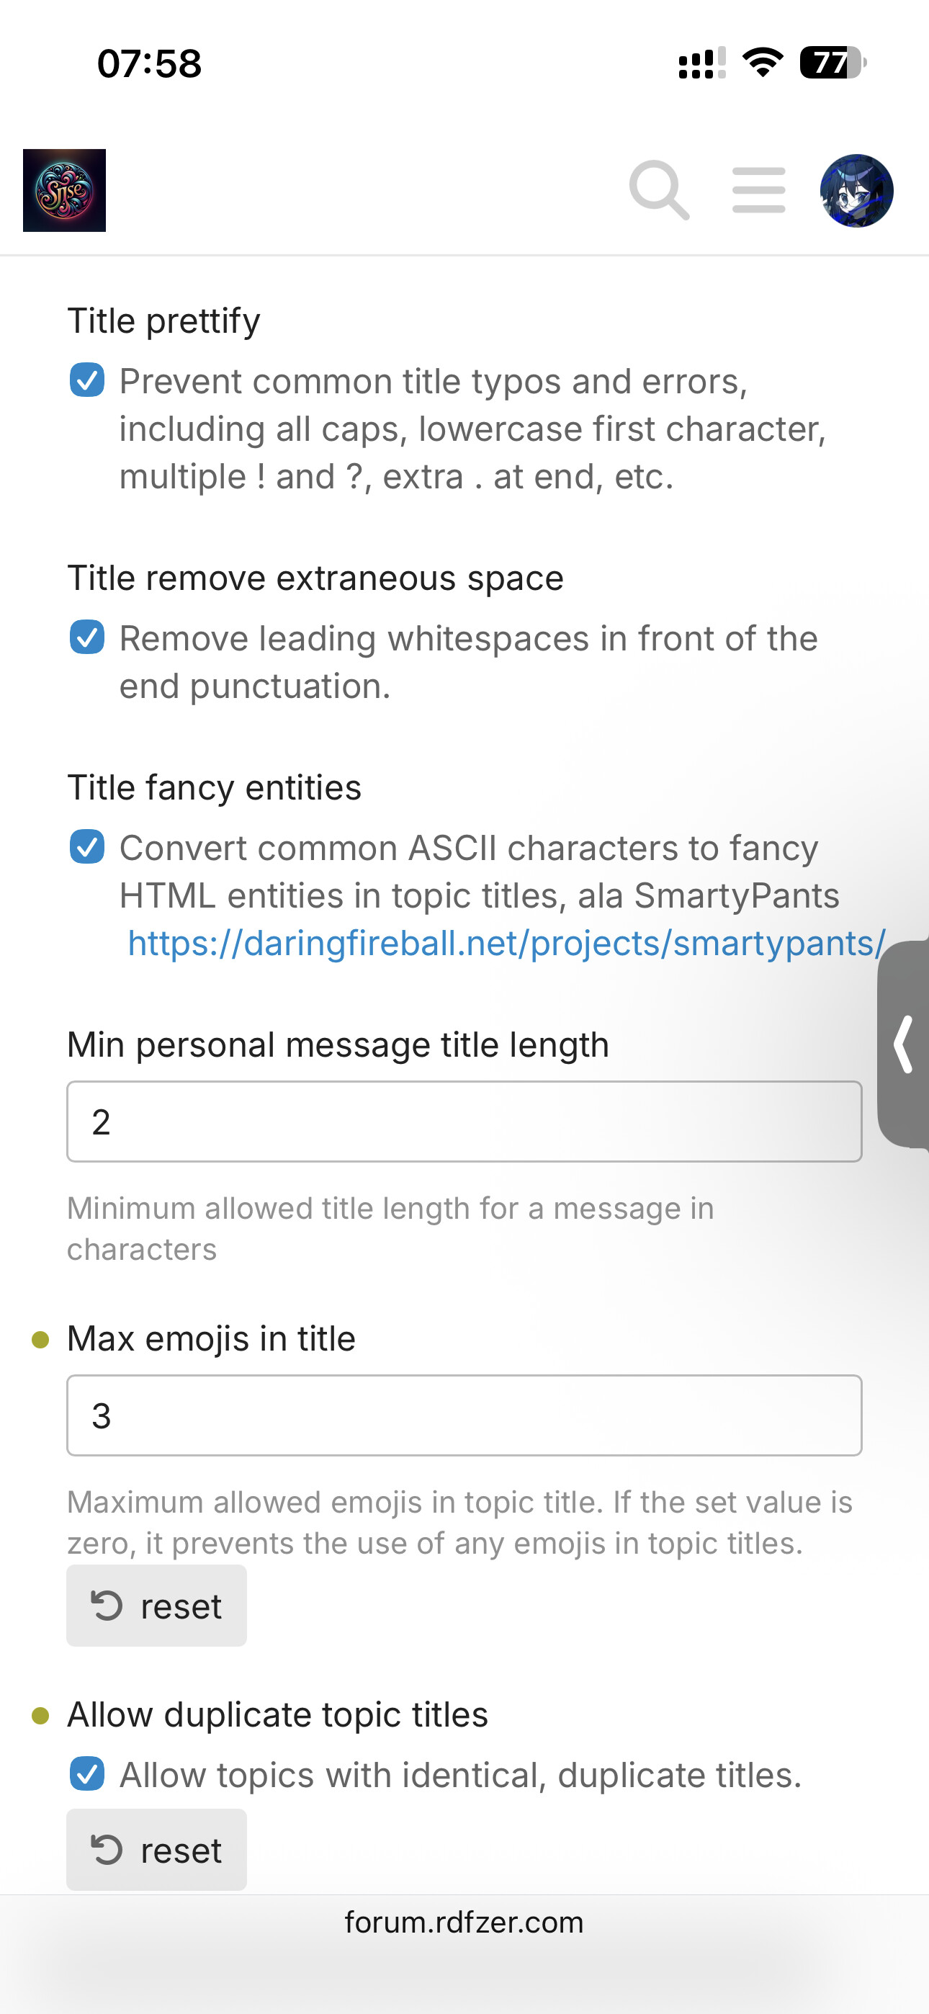Tap the battery indicator in status bar
Viewport: 929px width, 2014px height.
point(832,63)
